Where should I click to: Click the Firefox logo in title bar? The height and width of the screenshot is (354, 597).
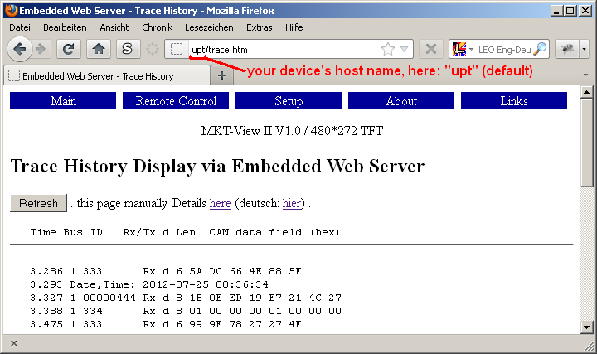11,10
